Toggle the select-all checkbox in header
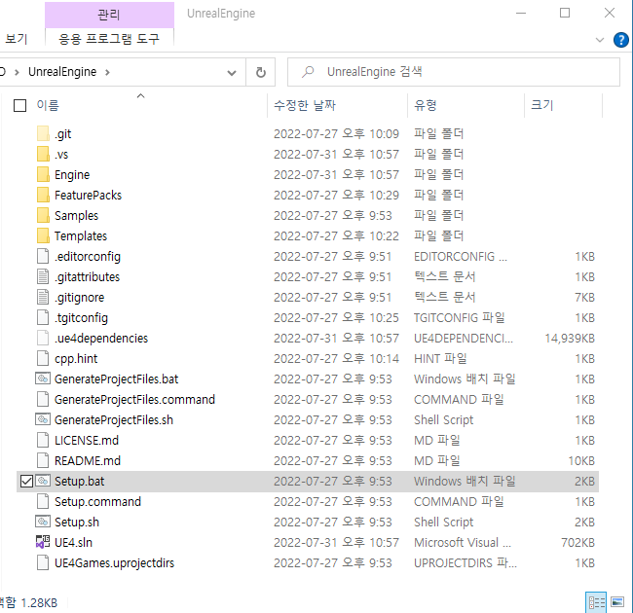 [x=19, y=105]
